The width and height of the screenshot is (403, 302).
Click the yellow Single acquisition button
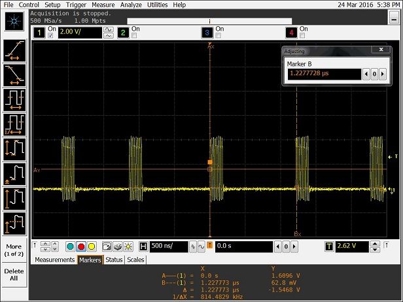92,247
